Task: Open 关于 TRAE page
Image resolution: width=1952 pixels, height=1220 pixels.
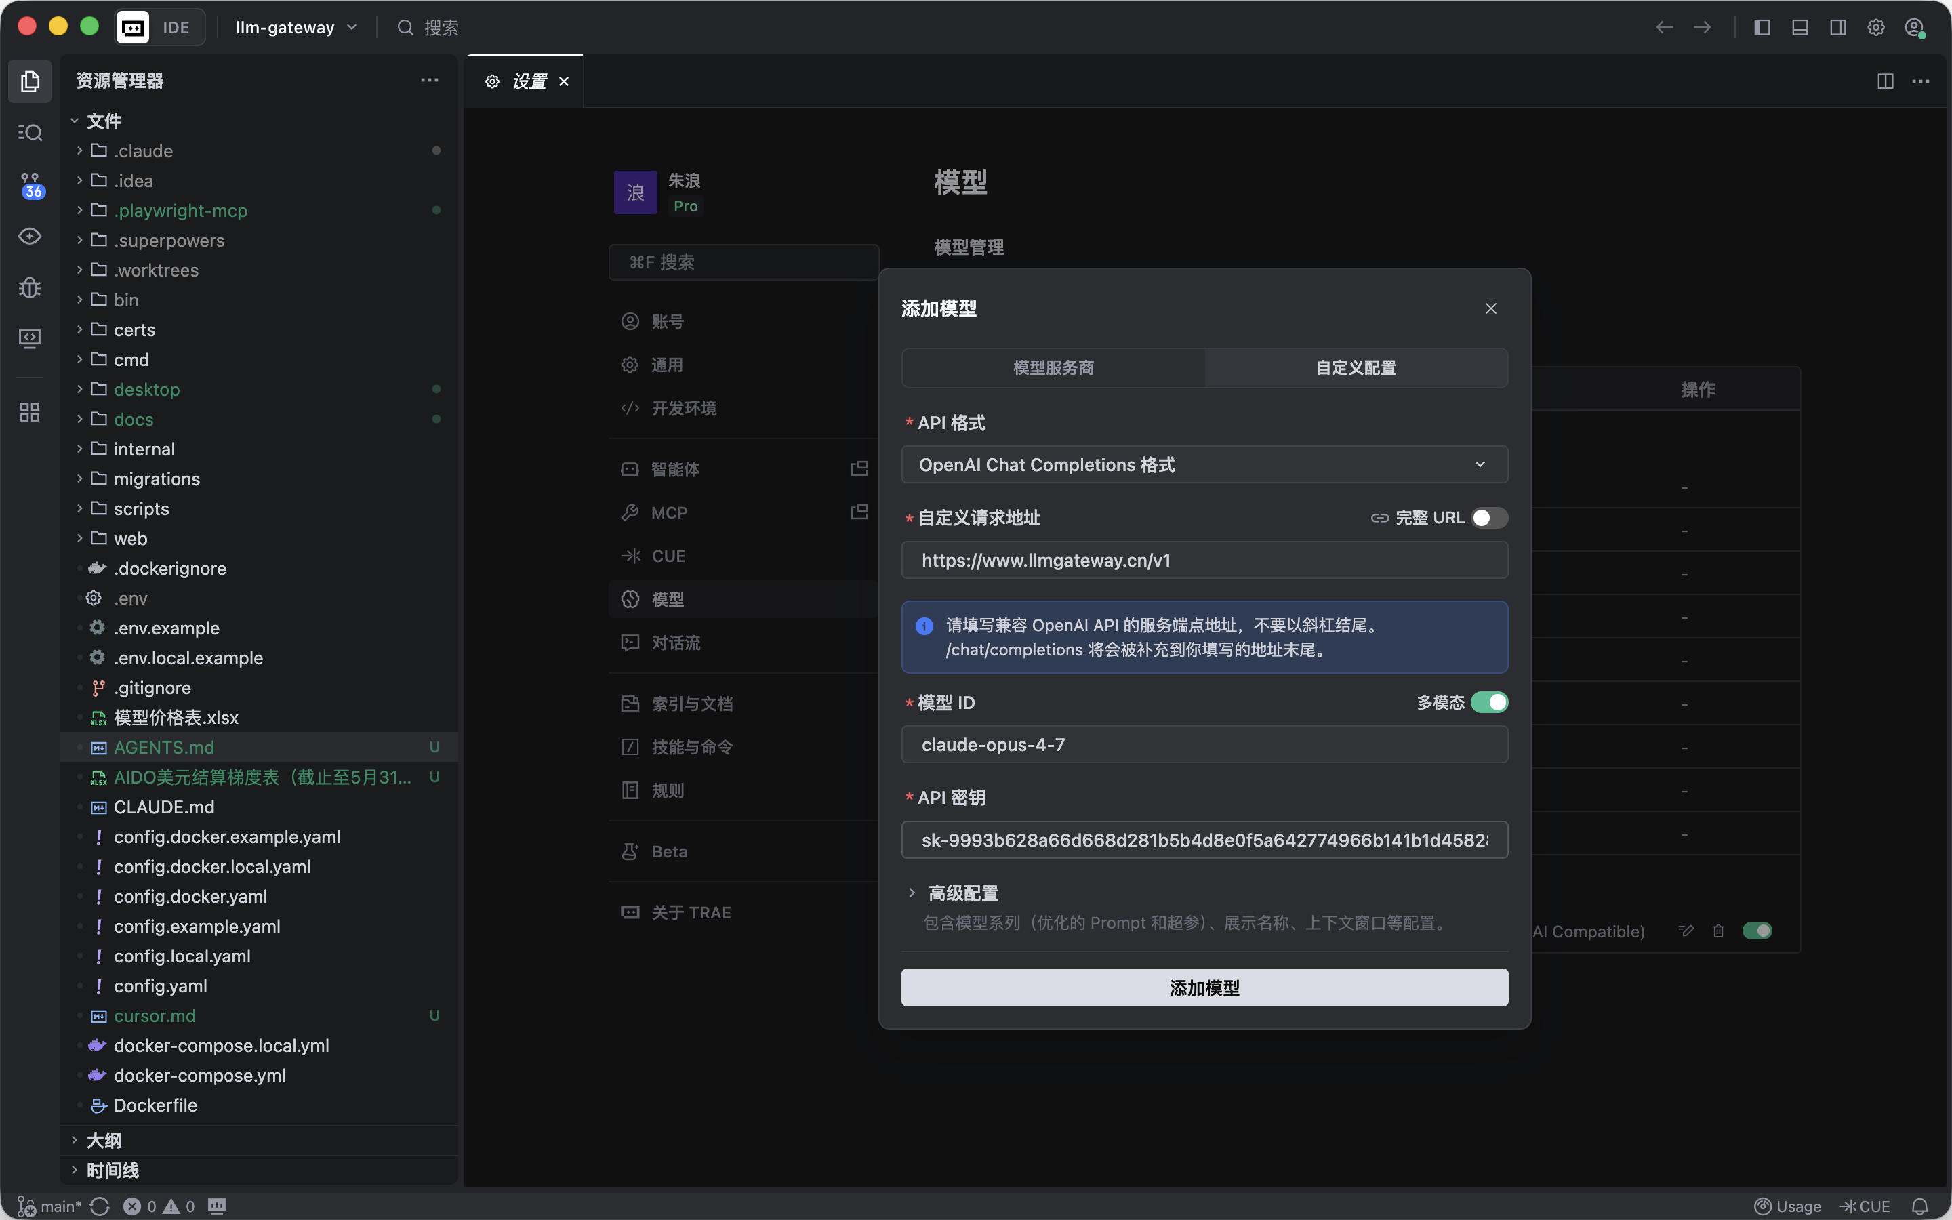Action: [x=743, y=912]
